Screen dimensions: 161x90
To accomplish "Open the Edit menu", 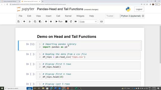I will (29, 16).
